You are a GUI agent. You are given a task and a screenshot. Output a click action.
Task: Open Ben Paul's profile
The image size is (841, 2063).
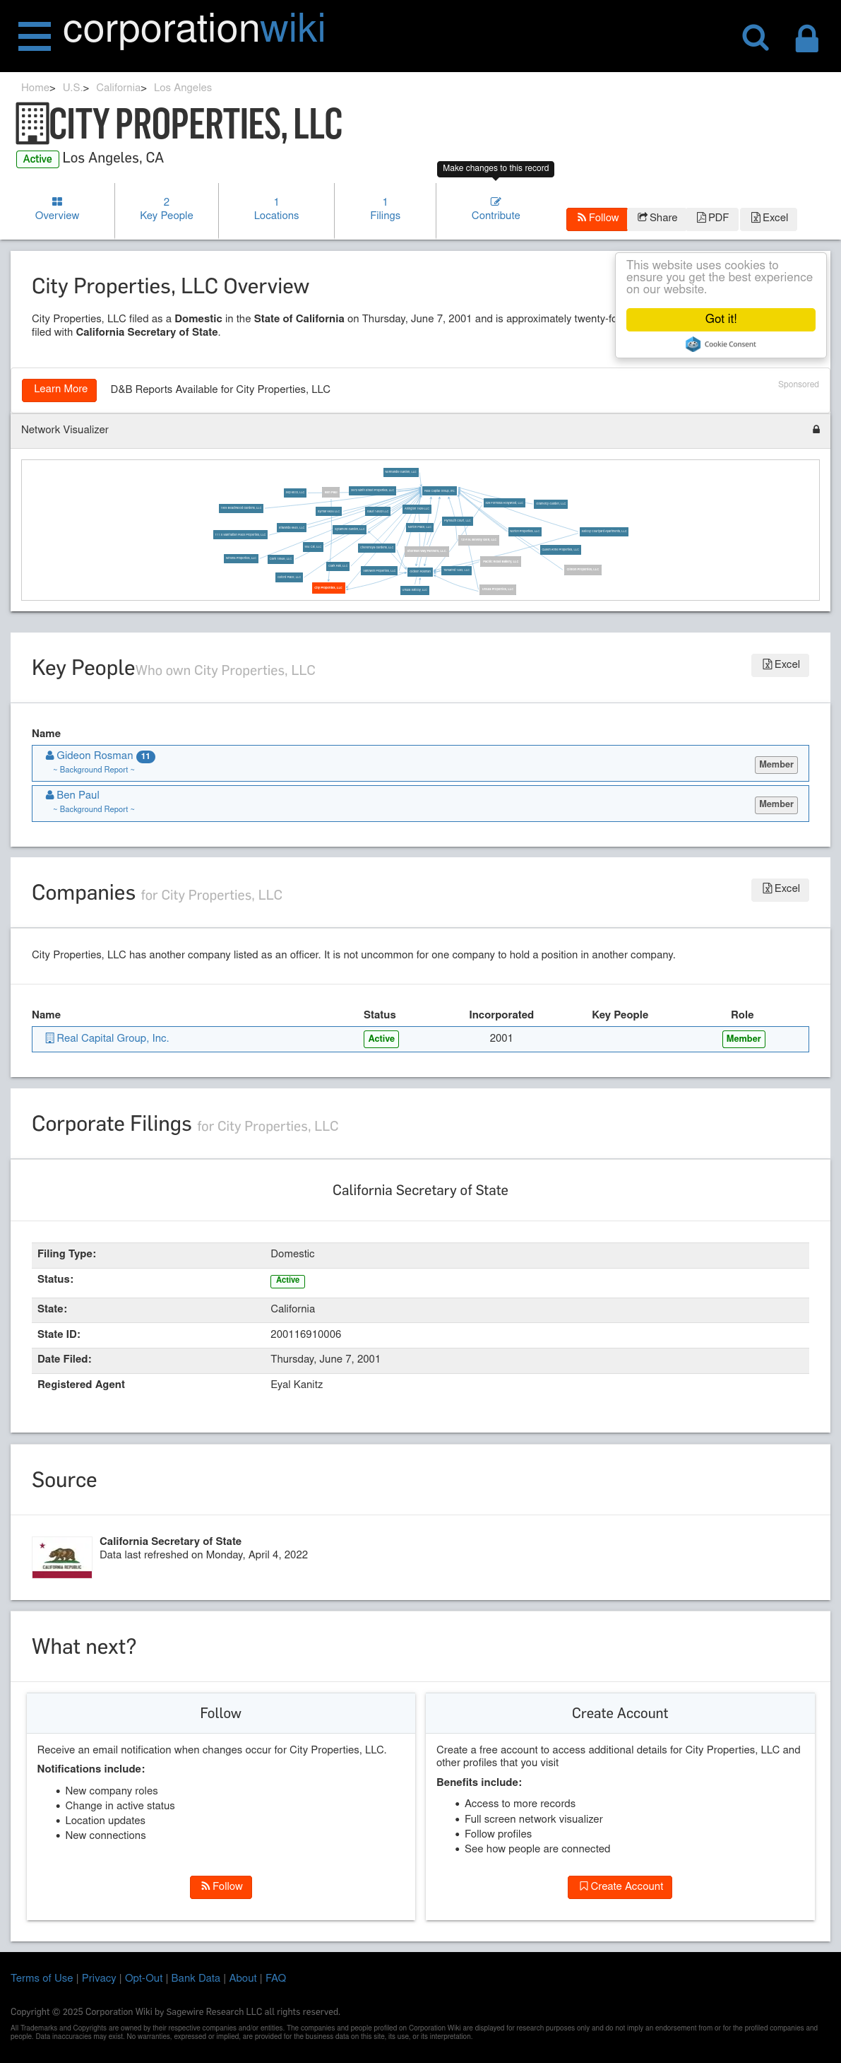pos(78,795)
